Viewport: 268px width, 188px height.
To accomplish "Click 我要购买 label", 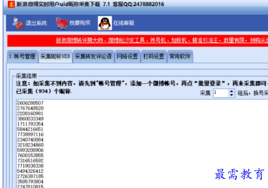I will (x=80, y=23).
